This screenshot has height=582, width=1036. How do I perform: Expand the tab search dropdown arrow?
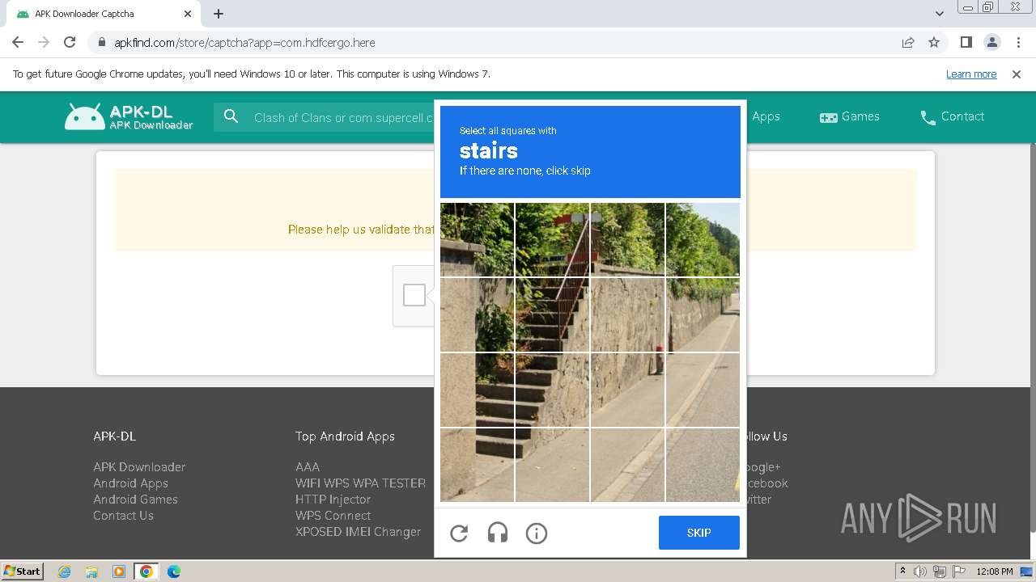click(940, 14)
